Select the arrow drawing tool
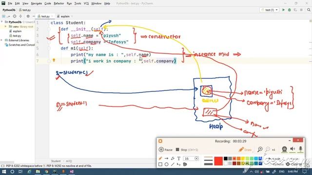312x175 pixels. click(x=166, y=158)
